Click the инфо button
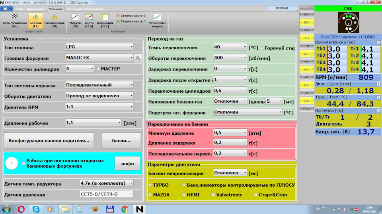Screen dimensions: 382x214 (x=128, y=164)
